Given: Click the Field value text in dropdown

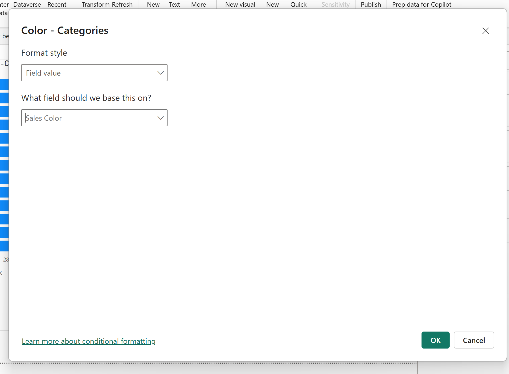Looking at the screenshot, I should click(43, 73).
